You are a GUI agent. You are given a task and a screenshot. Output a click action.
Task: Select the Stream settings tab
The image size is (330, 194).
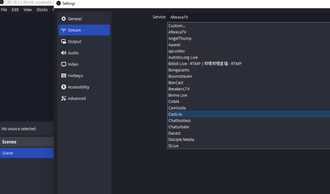84,30
